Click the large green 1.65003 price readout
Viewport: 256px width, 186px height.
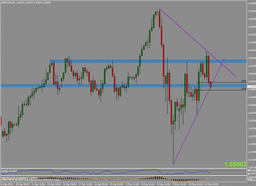(235, 164)
